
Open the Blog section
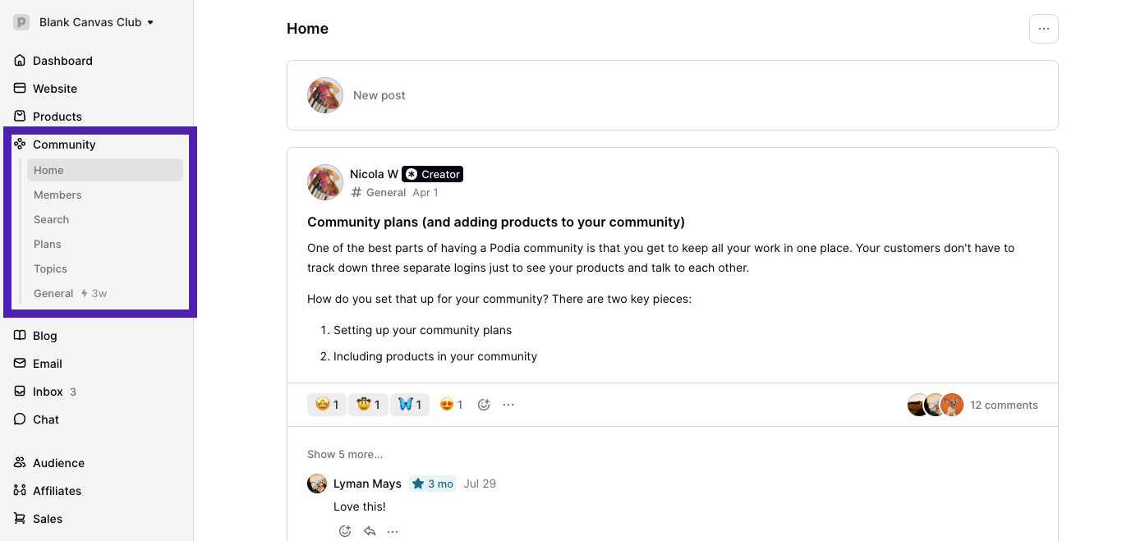point(44,336)
